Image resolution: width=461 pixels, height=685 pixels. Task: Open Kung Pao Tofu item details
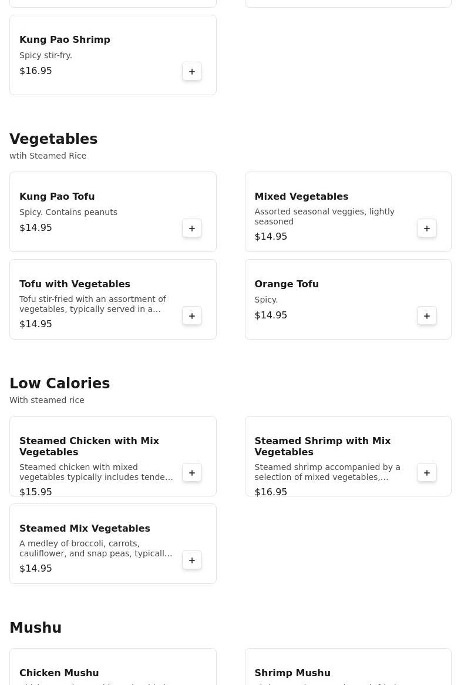pos(57,196)
